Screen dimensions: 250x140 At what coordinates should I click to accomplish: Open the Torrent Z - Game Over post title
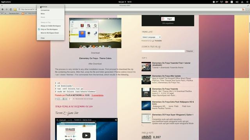[x=67, y=113]
